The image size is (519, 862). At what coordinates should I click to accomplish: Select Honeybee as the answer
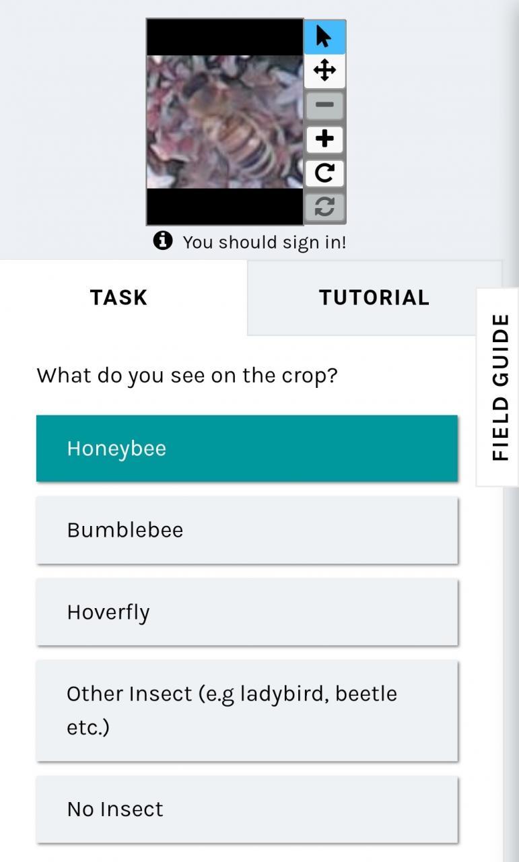(247, 449)
